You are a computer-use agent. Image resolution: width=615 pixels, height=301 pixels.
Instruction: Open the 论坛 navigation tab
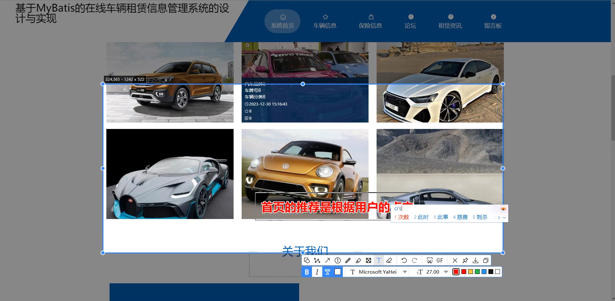pyautogui.click(x=410, y=21)
